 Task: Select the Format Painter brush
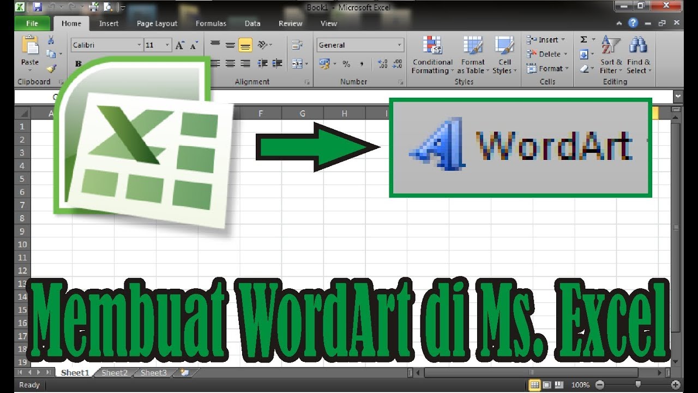pyautogui.click(x=51, y=68)
